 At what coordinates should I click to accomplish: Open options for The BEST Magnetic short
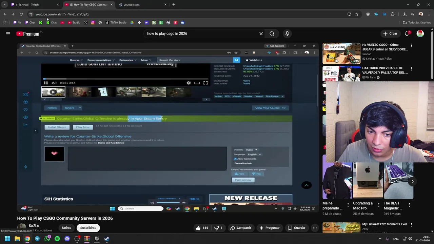click(x=409, y=205)
